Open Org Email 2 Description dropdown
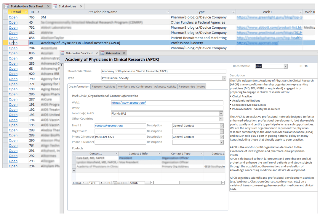 pyautogui.click(x=222, y=131)
